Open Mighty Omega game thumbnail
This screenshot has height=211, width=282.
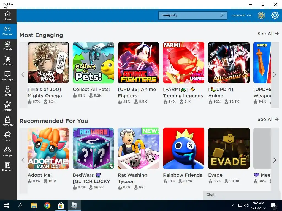[48, 63]
